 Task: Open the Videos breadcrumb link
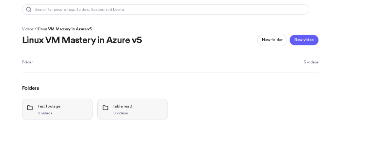[28, 29]
